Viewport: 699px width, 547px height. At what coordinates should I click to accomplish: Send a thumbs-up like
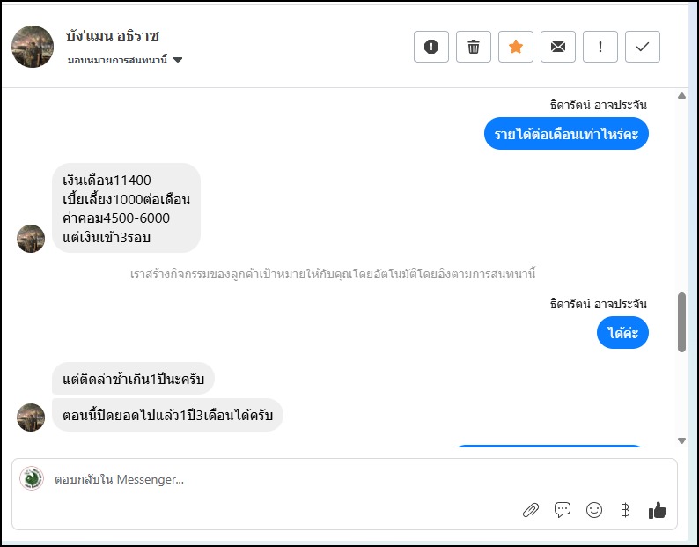657,510
